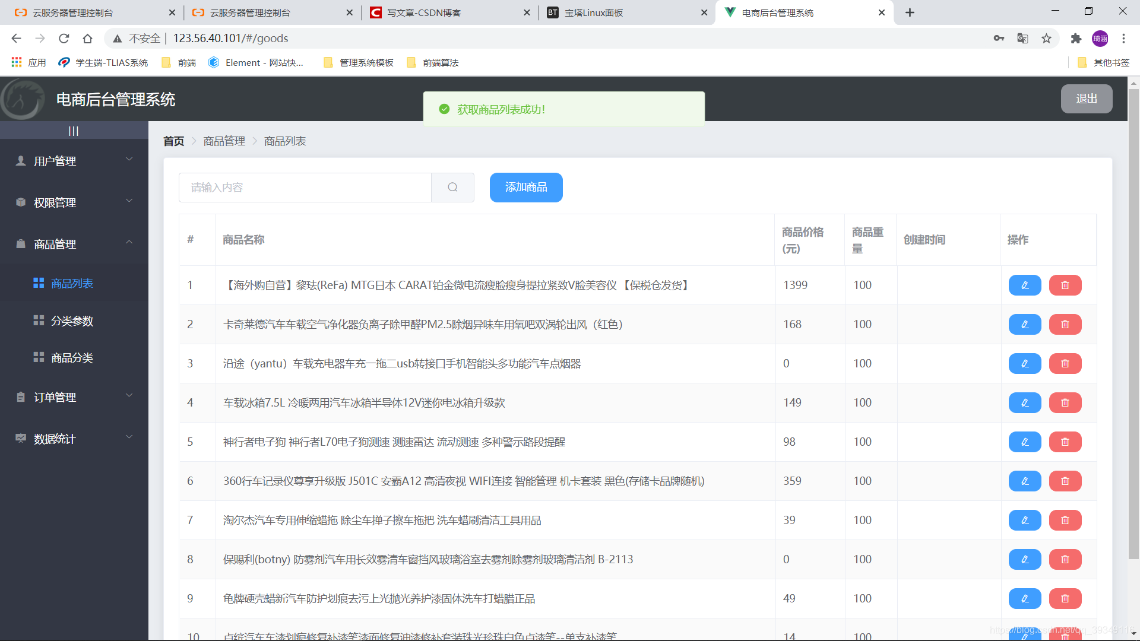The width and height of the screenshot is (1140, 641).
Task: Open a new browser tab
Action: tap(910, 12)
